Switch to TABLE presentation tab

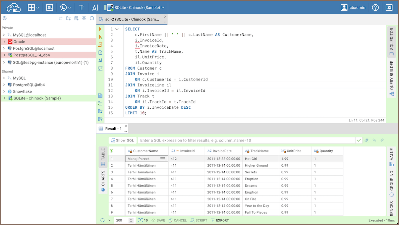(x=103, y=157)
